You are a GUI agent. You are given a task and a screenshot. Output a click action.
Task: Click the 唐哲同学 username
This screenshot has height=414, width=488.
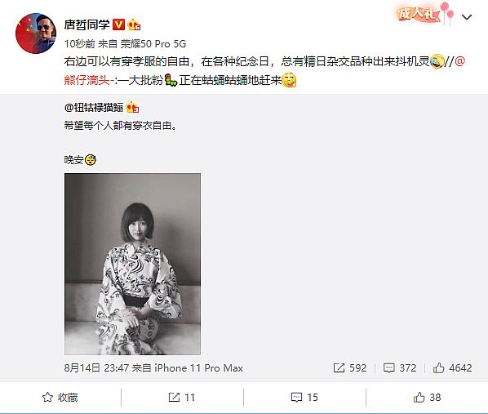tap(87, 24)
